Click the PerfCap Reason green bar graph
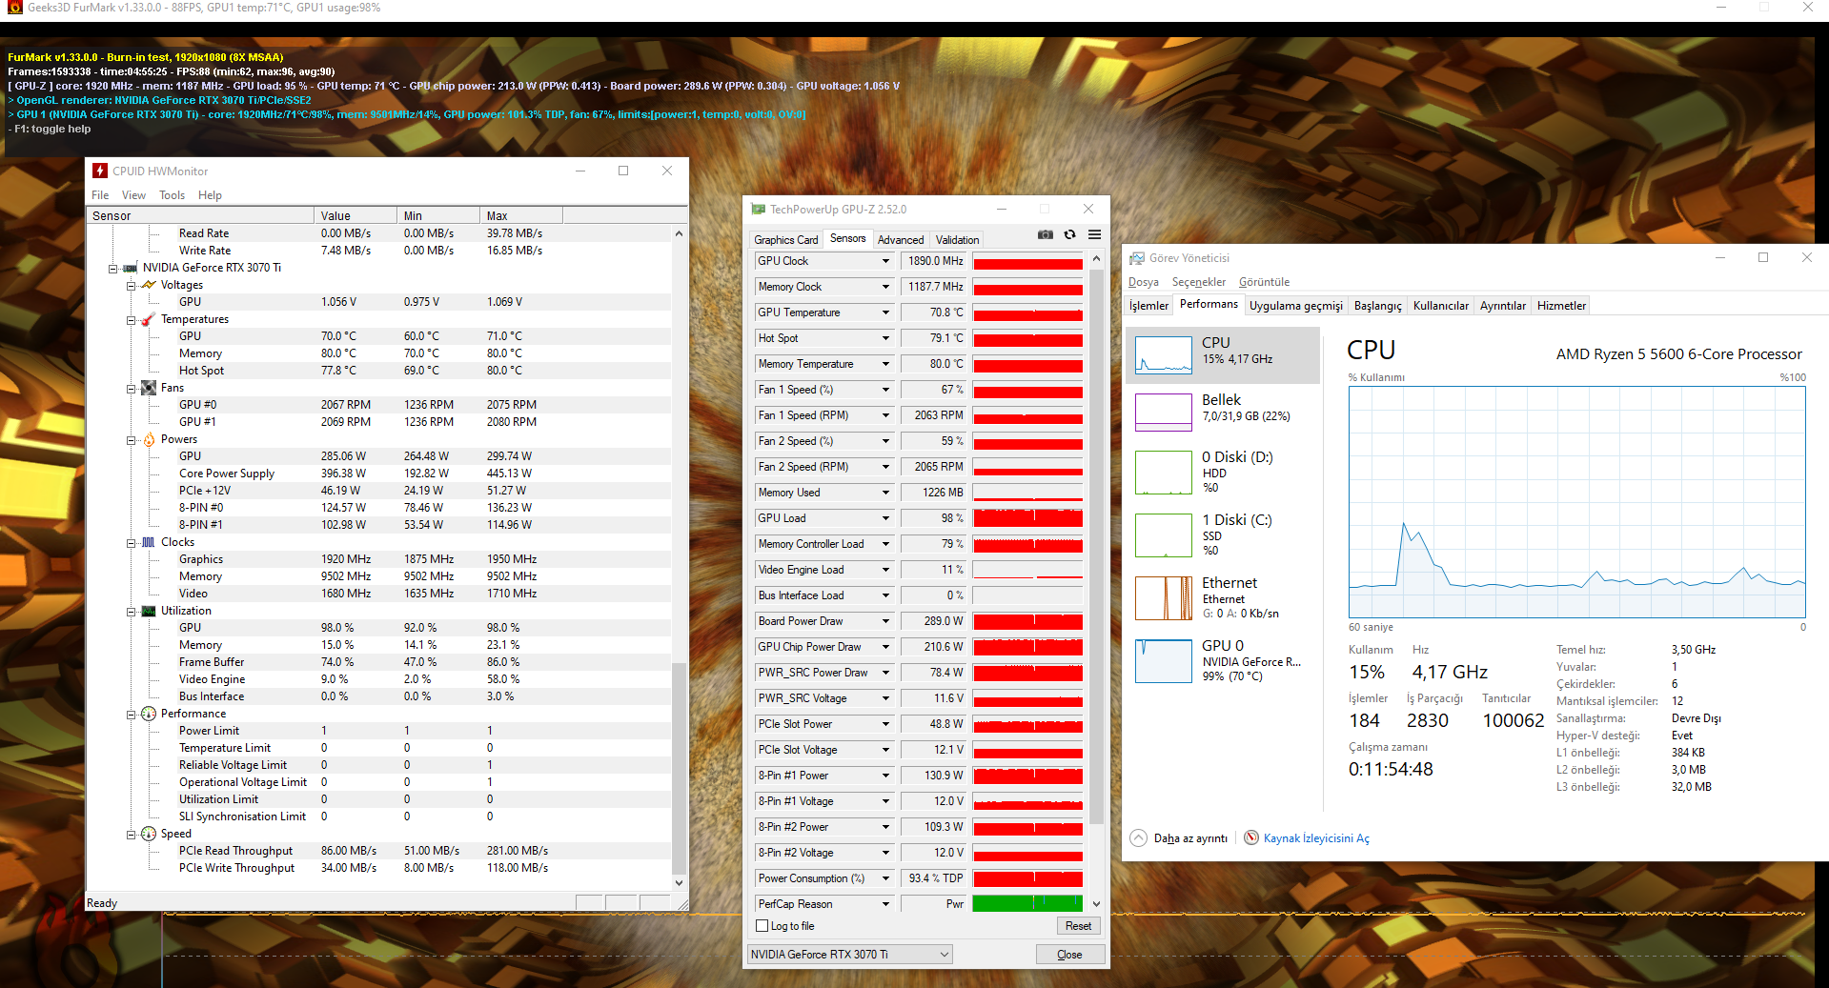Image resolution: width=1829 pixels, height=988 pixels. pyautogui.click(x=1027, y=903)
